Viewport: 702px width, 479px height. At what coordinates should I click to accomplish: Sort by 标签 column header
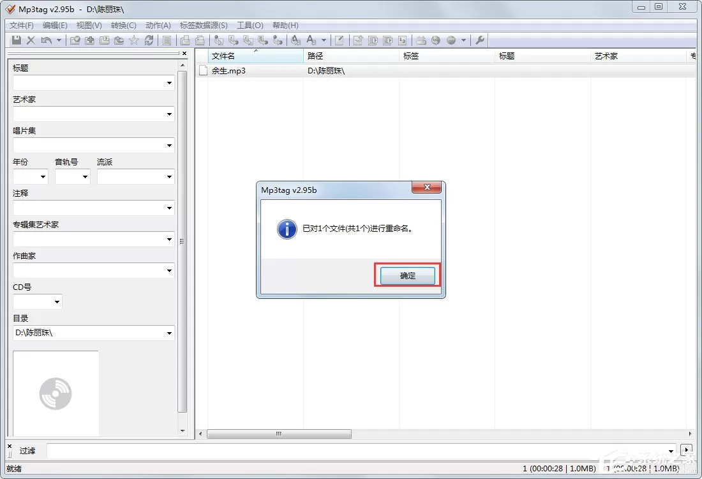pos(447,56)
